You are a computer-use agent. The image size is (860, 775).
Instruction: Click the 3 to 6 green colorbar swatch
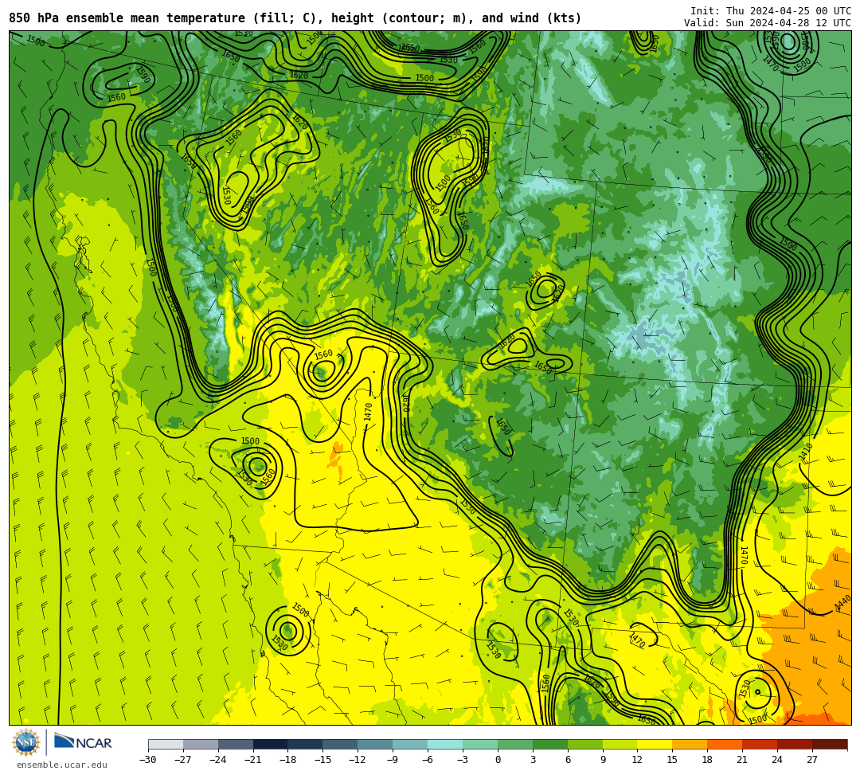tap(550, 744)
